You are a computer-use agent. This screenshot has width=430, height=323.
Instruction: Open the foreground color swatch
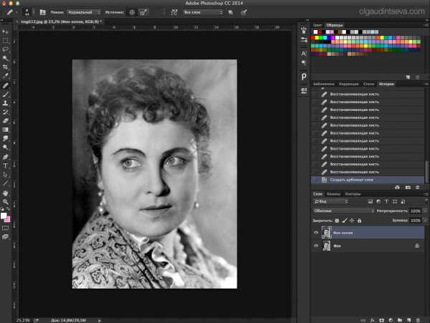[4, 216]
